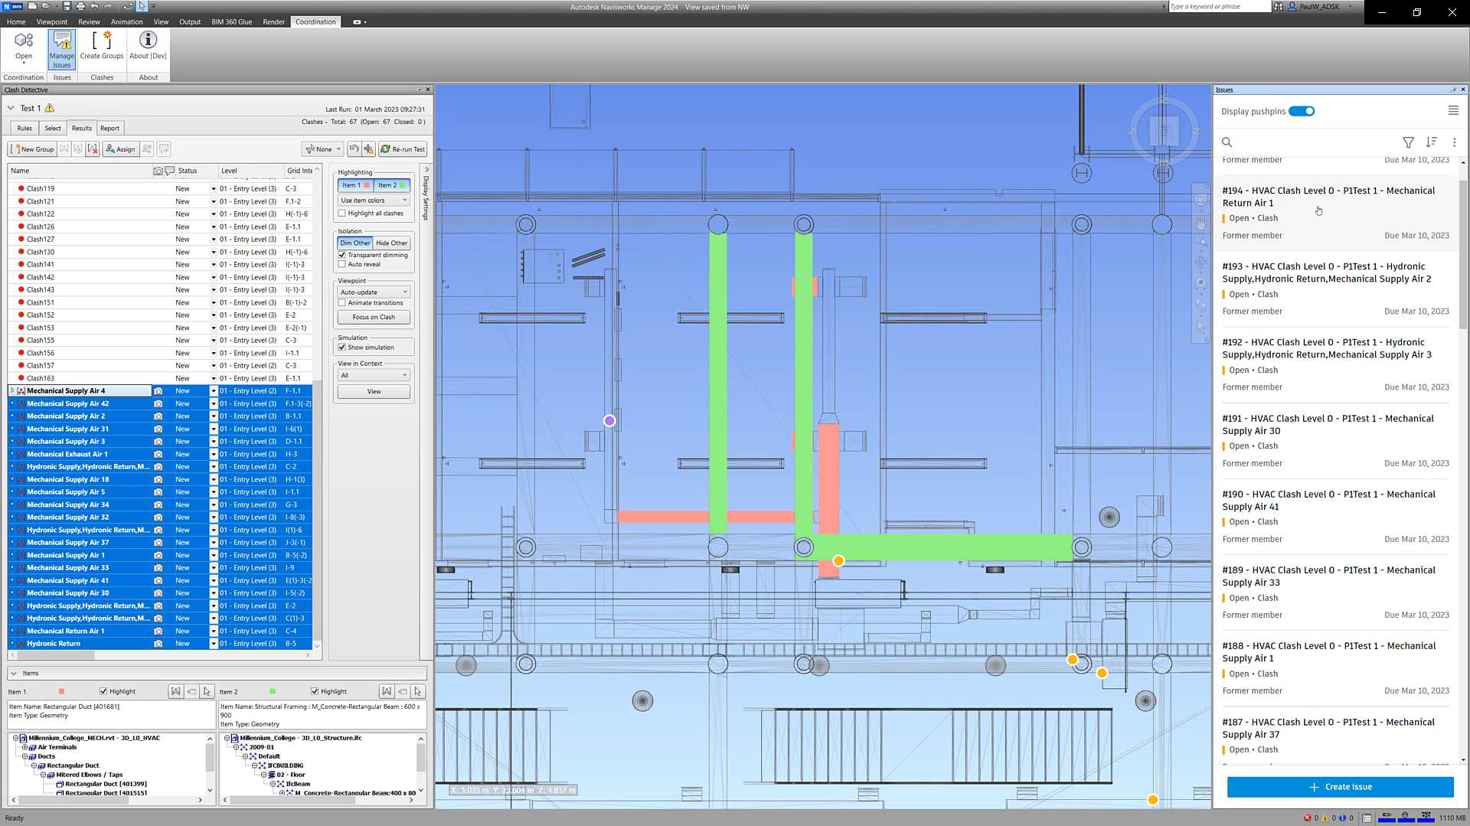Open the Auto-update viewpoint dropdown
1470x826 pixels.
tap(374, 292)
